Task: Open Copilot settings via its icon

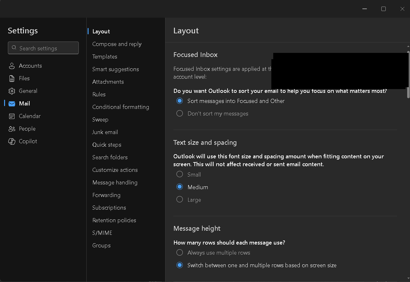Action: (x=12, y=141)
